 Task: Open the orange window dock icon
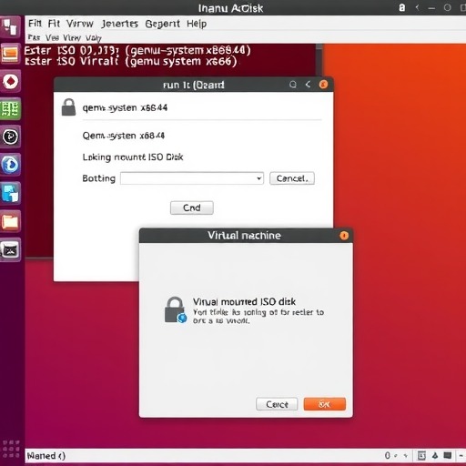pos(10,54)
